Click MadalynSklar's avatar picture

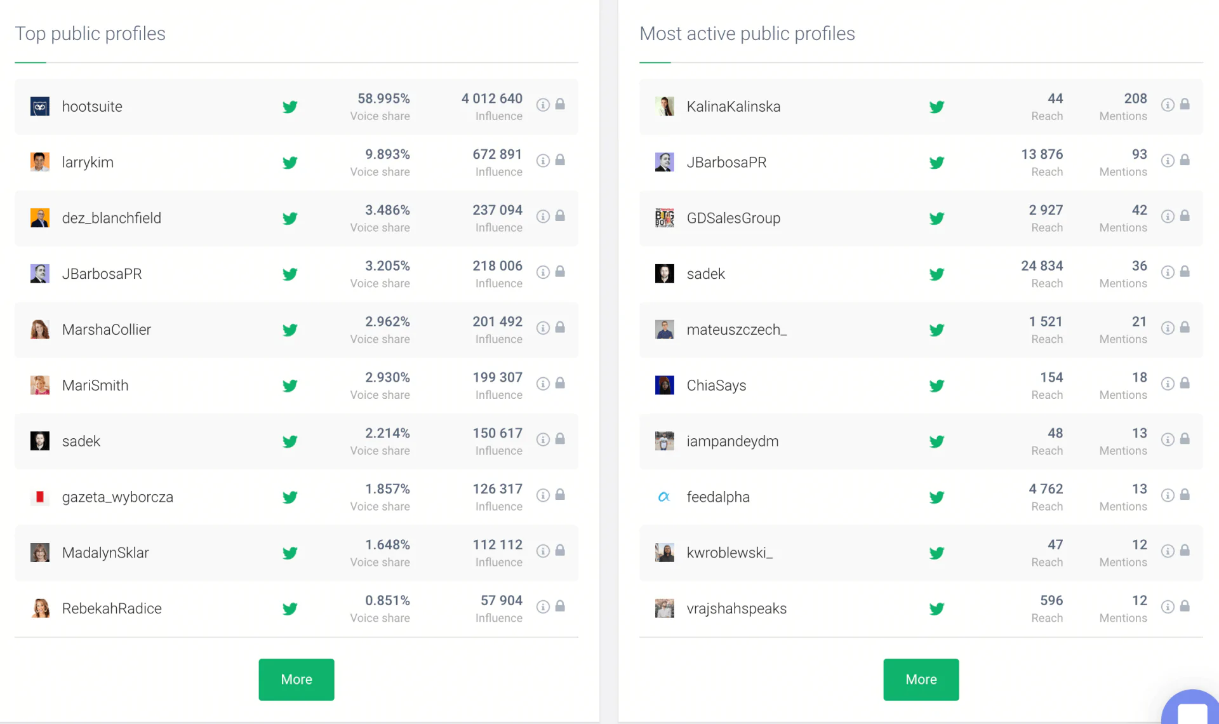(40, 553)
